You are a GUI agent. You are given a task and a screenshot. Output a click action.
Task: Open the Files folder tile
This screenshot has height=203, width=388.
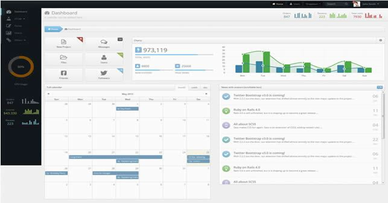coord(64,59)
